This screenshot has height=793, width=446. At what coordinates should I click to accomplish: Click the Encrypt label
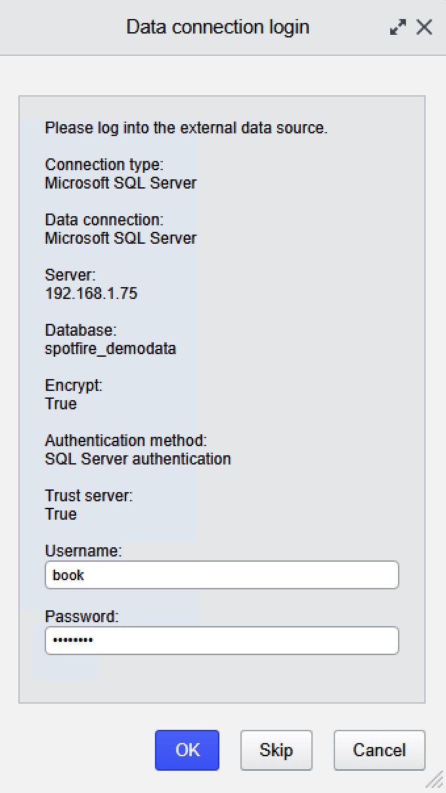click(74, 386)
